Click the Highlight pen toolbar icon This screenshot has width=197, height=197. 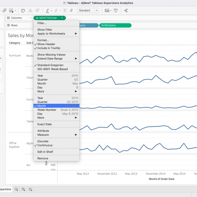48,11
